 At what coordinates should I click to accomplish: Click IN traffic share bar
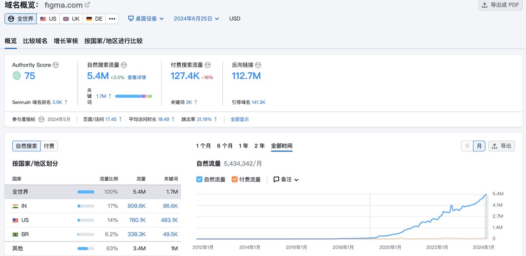pos(86,206)
